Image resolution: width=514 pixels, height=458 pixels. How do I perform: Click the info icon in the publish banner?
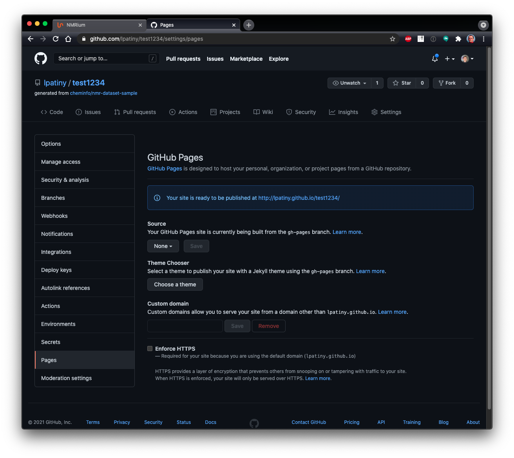click(x=157, y=198)
